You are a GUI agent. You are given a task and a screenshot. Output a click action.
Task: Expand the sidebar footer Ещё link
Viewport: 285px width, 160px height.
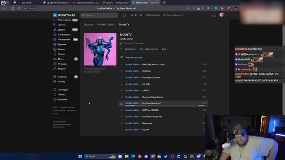(x=56, y=114)
